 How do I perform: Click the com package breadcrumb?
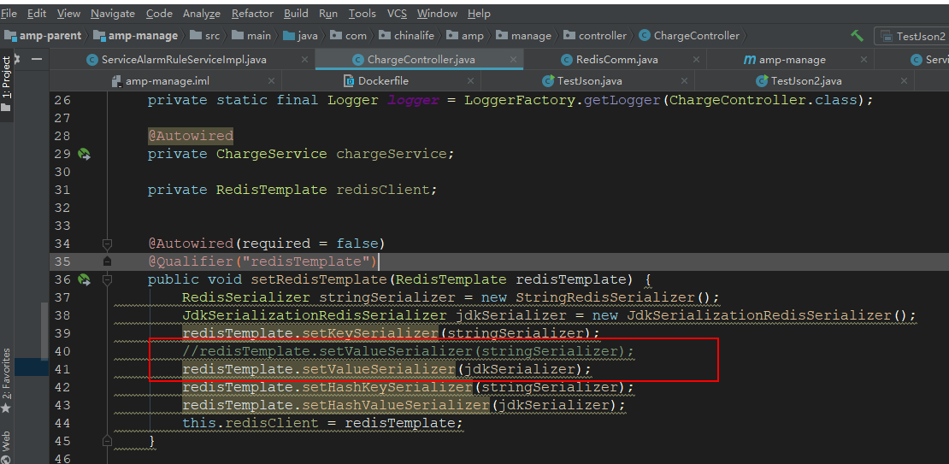pos(349,36)
